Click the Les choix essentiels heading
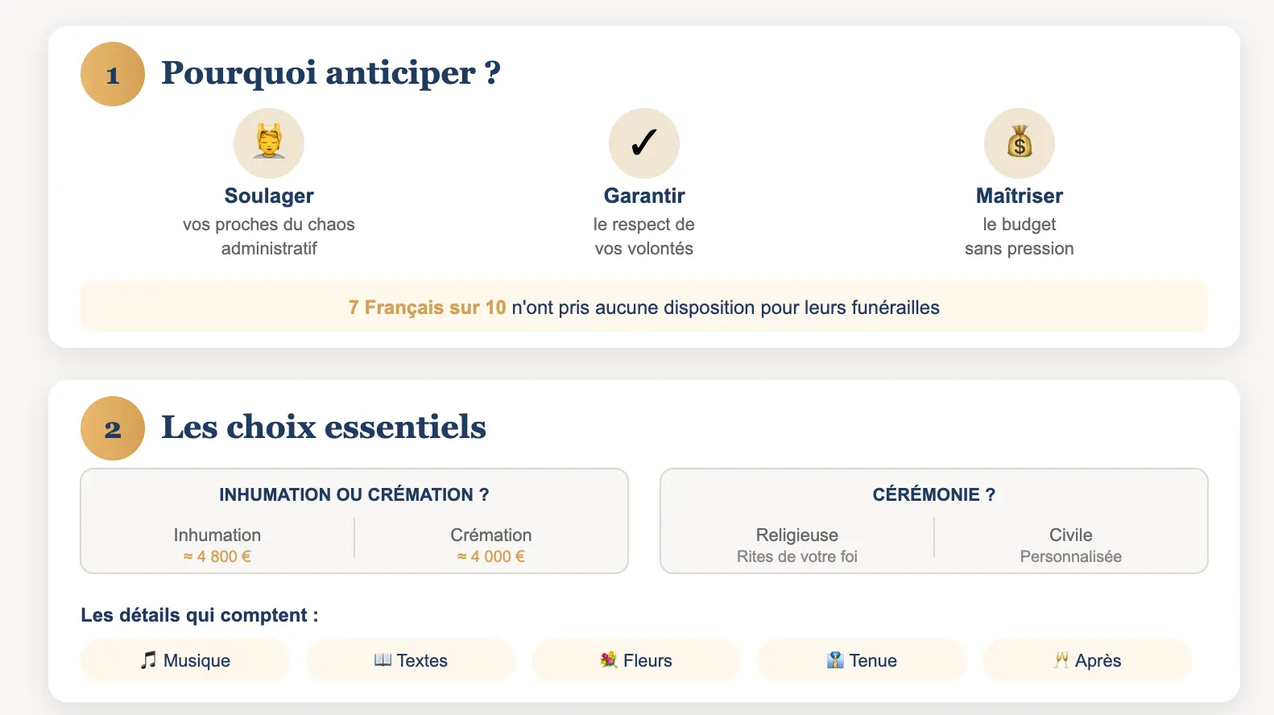This screenshot has width=1274, height=715. point(324,427)
